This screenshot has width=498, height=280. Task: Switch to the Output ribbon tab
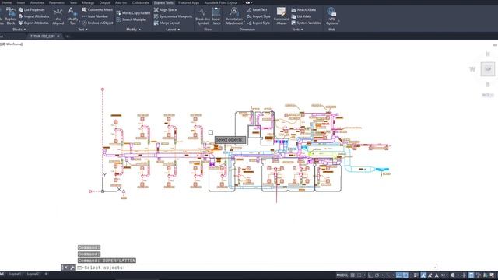tap(104, 2)
